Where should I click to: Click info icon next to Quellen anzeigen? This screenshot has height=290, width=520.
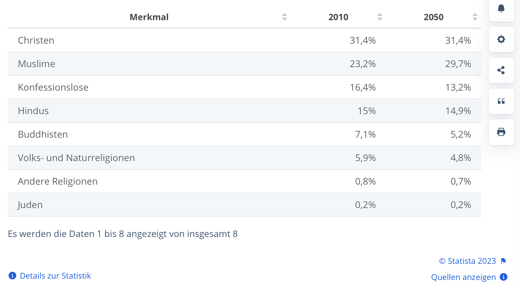504,277
